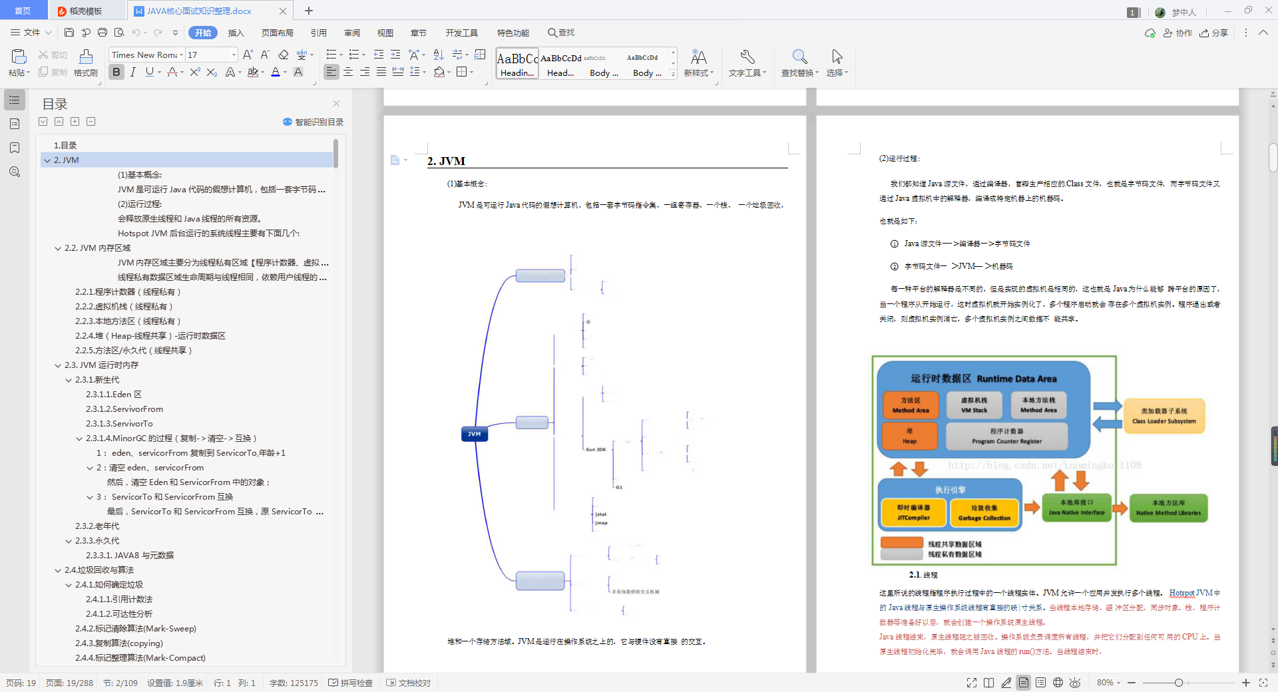Toggle bold formatting

[x=116, y=72]
